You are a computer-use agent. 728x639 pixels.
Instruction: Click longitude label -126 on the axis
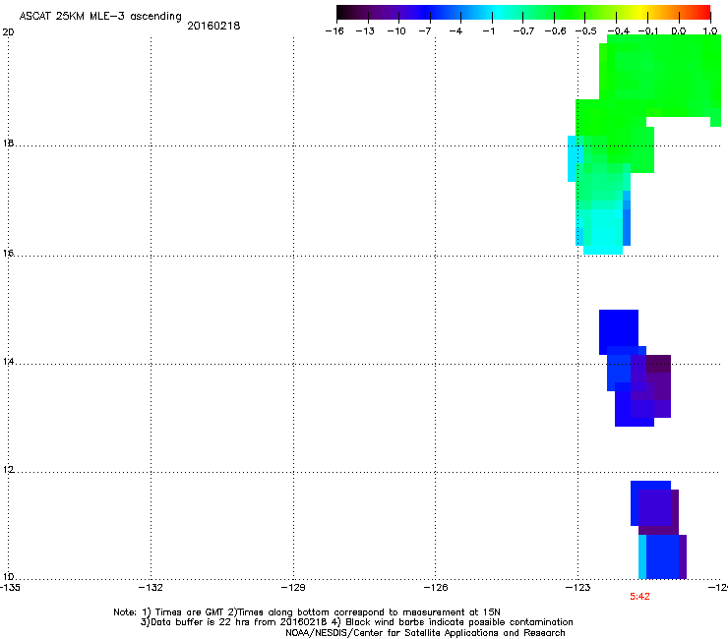pos(436,588)
